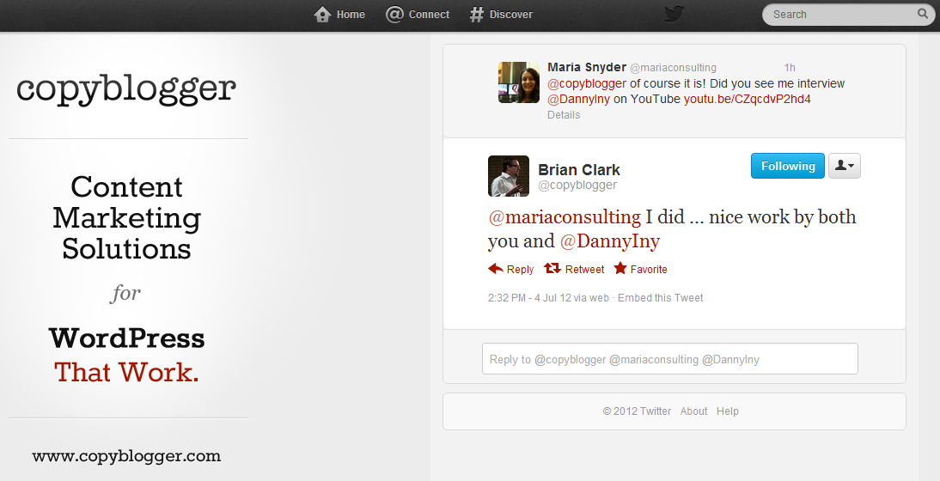Open Maria Snyder's profile picture
This screenshot has height=481, width=940.
pos(519,82)
